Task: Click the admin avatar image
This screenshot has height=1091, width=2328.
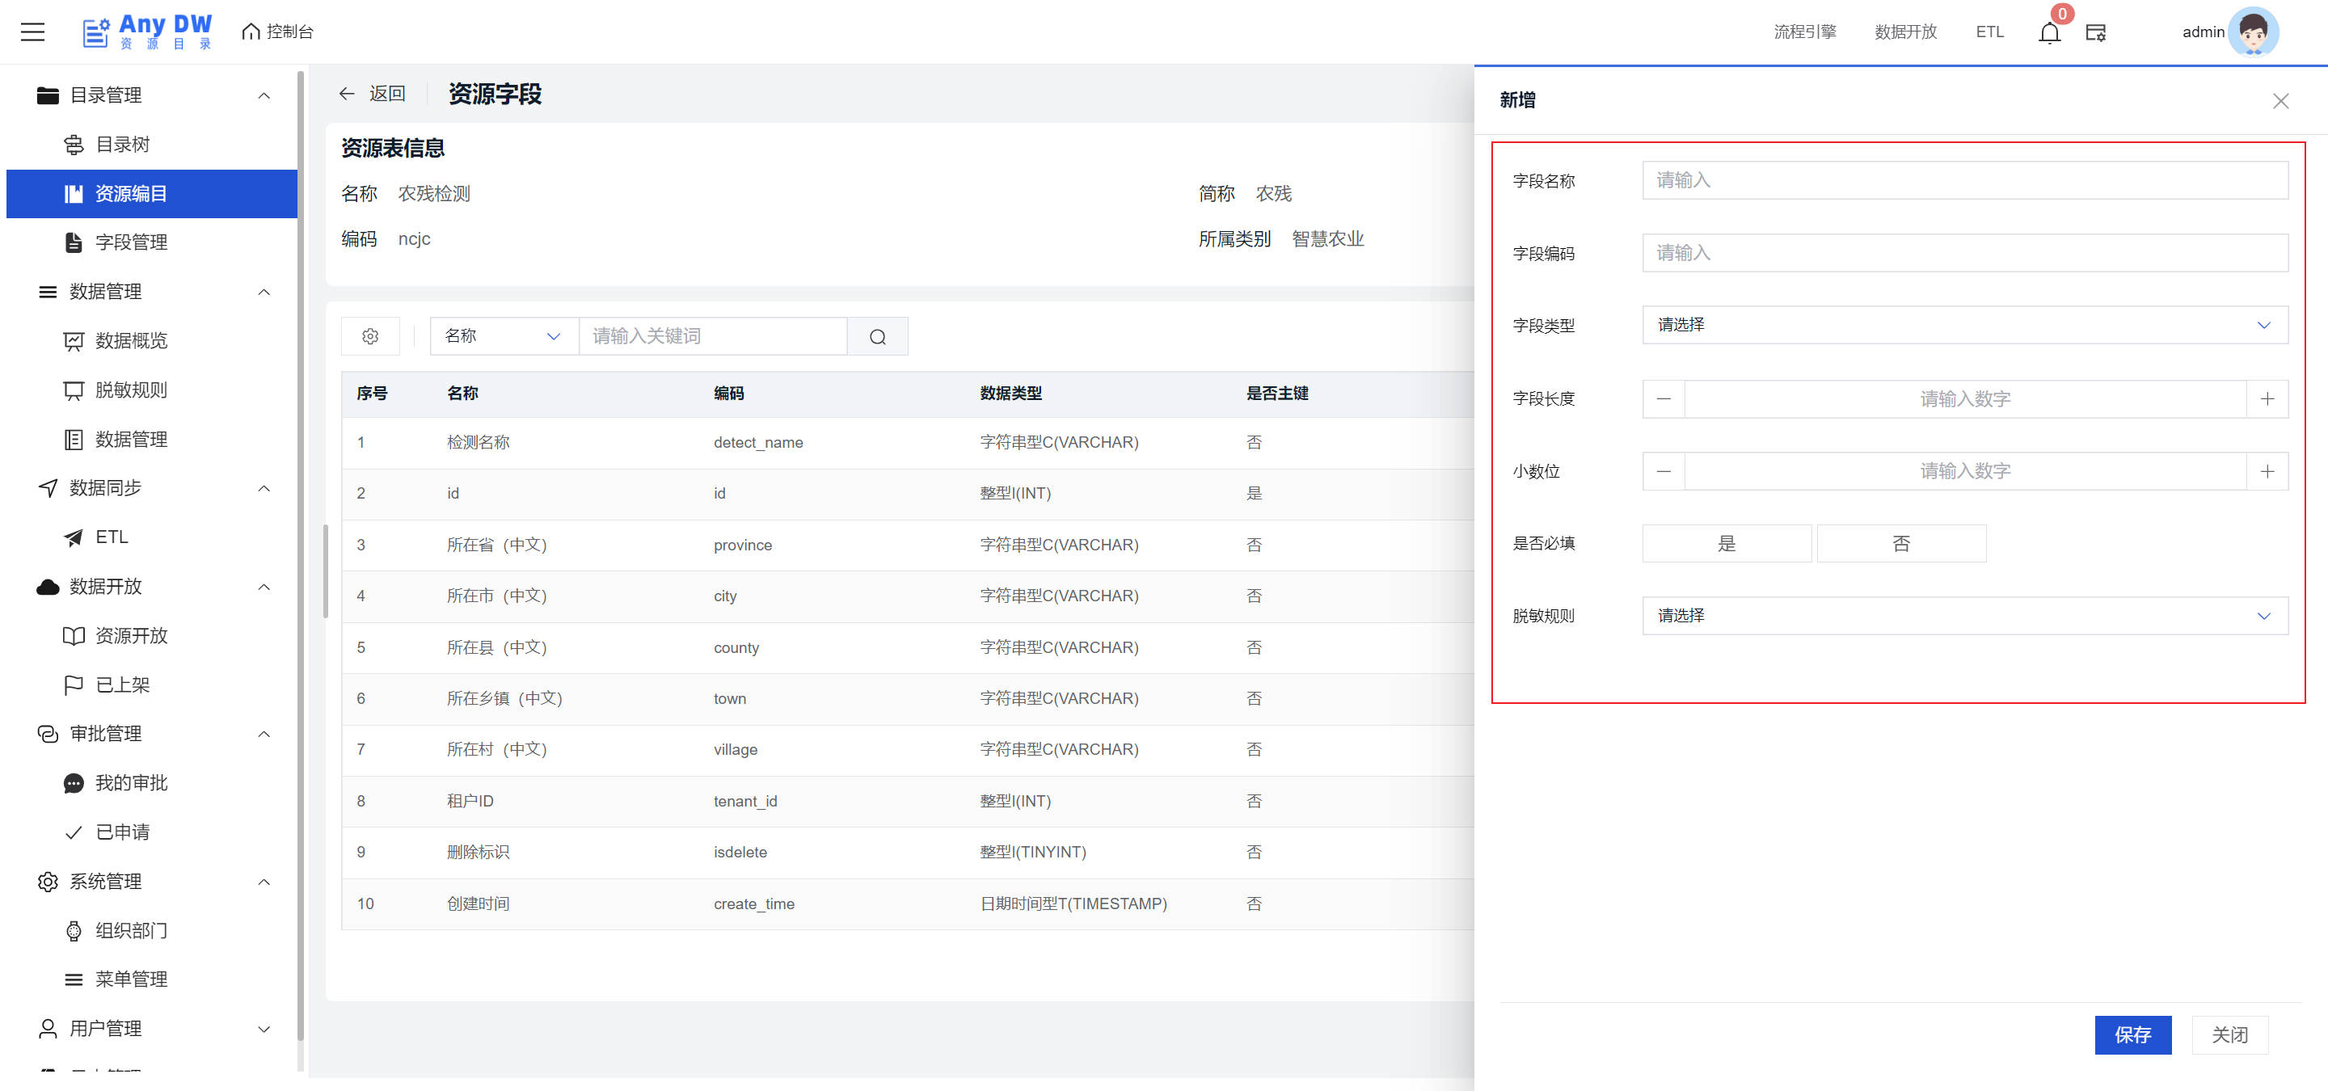Action: (x=2252, y=32)
